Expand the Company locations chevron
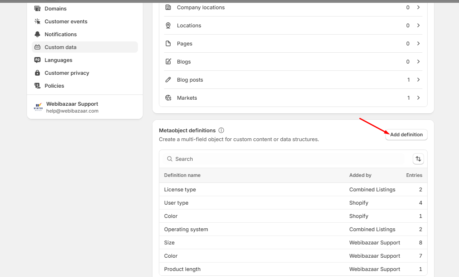Screen dimensions: 459x277 (x=418, y=7)
